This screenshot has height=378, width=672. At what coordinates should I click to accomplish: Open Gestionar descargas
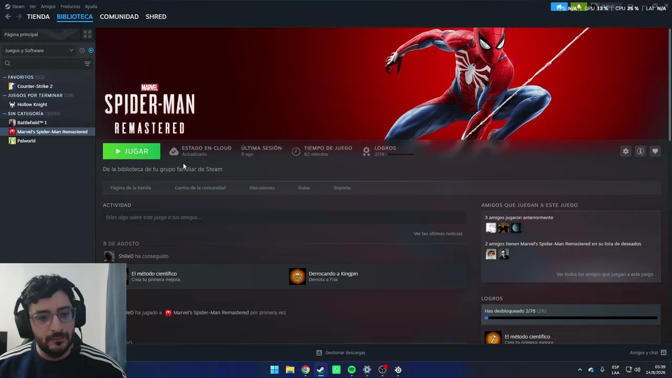(341, 353)
